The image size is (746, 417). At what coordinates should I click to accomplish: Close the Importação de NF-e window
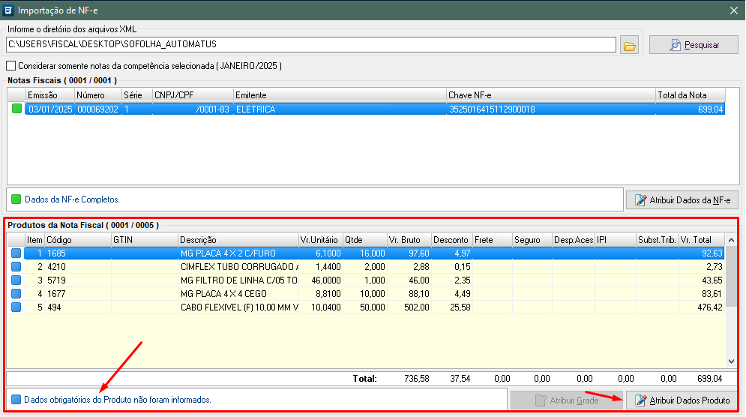coord(734,10)
